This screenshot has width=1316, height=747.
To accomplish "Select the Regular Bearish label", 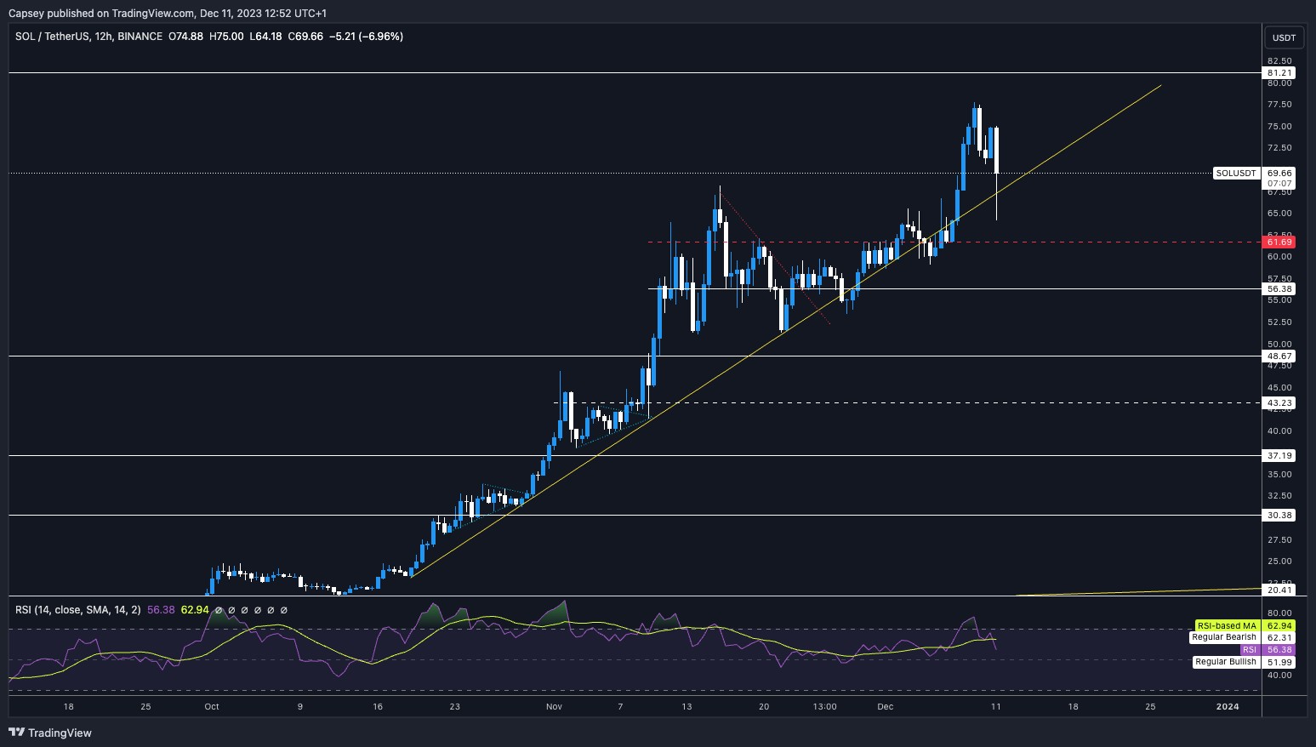I will [x=1224, y=637].
